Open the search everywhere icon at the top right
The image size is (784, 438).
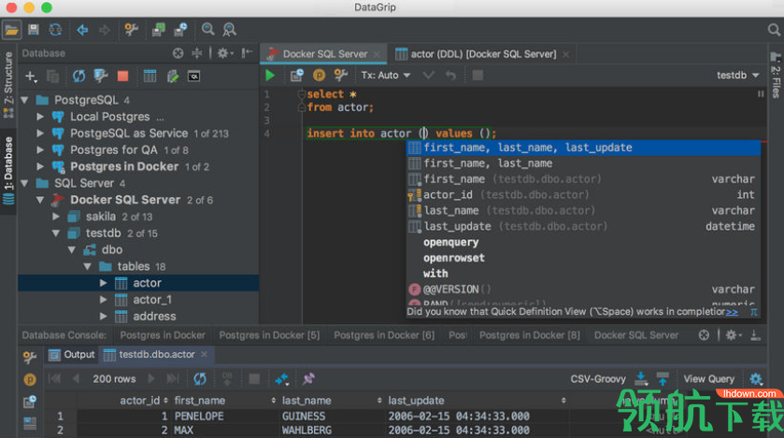tap(774, 30)
